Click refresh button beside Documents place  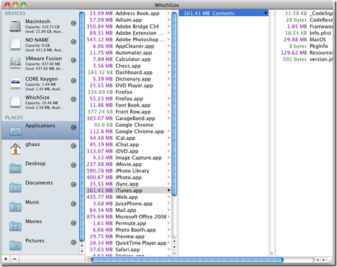tap(74, 185)
